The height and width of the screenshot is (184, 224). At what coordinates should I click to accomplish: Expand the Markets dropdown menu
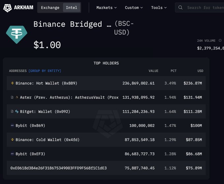tap(107, 8)
